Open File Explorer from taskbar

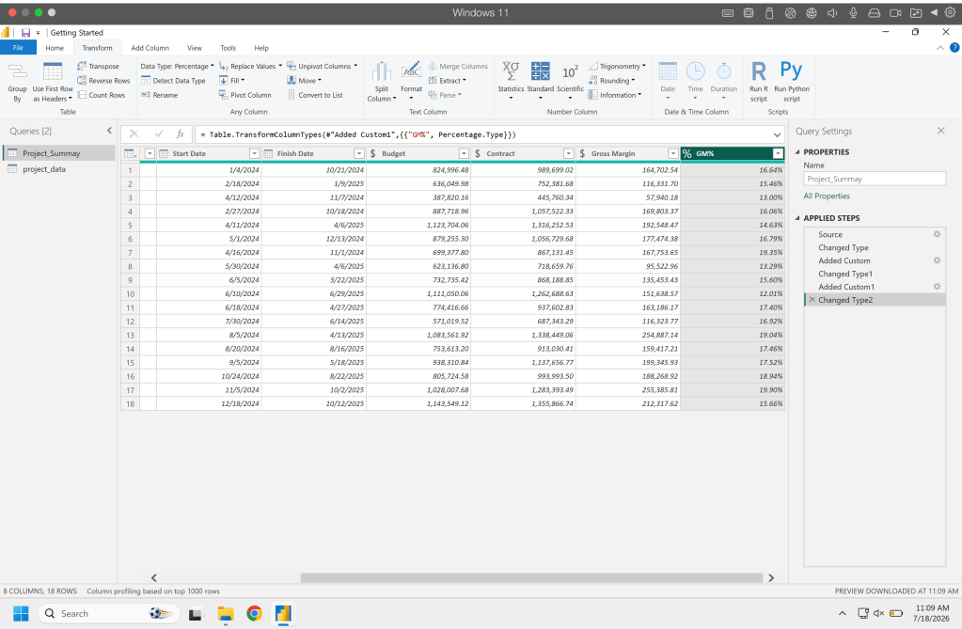point(225,614)
